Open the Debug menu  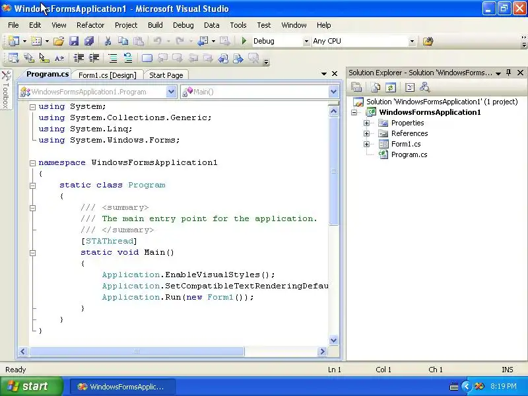tap(183, 25)
